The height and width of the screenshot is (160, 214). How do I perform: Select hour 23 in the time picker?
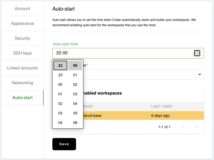60,75
